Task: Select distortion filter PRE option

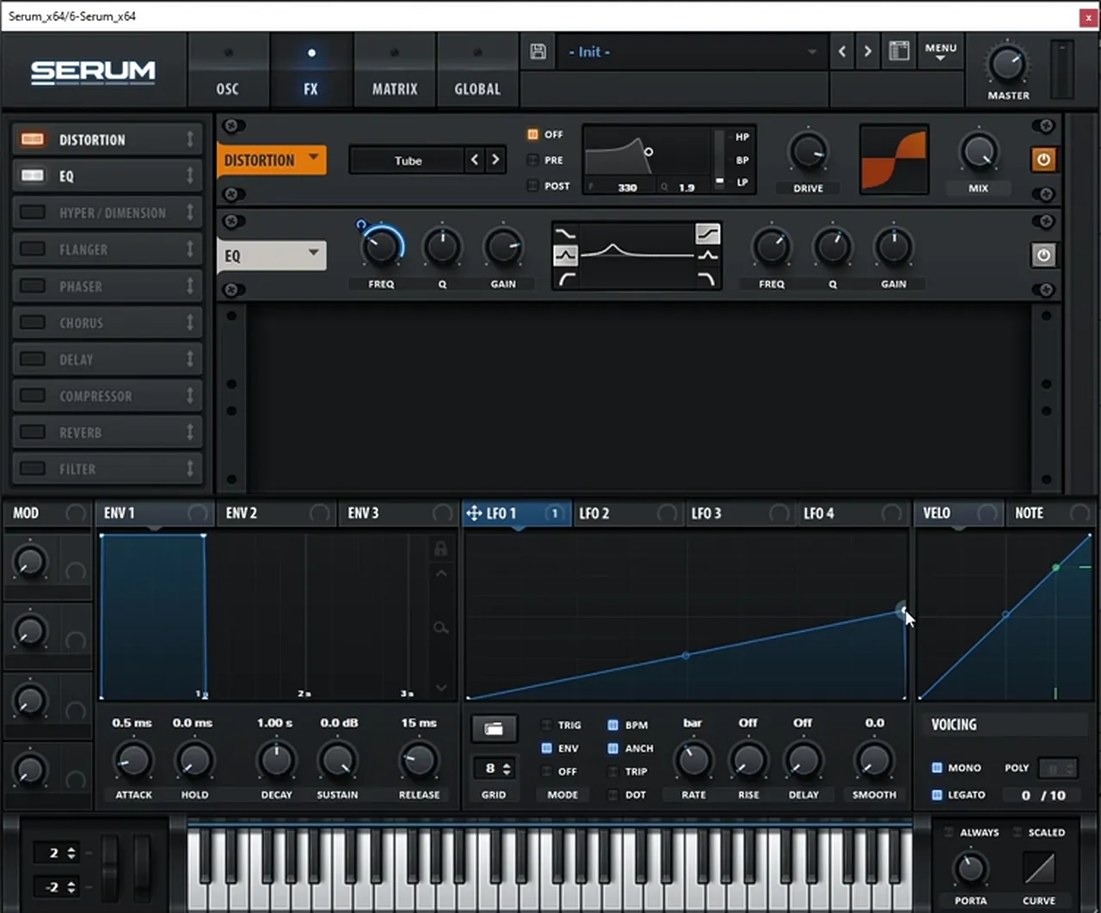Action: pos(532,160)
